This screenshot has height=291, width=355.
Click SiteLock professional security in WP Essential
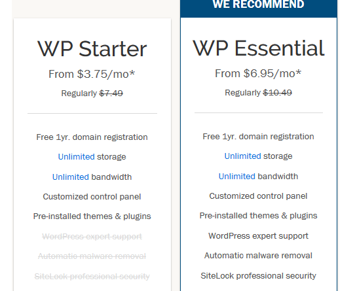258,275
